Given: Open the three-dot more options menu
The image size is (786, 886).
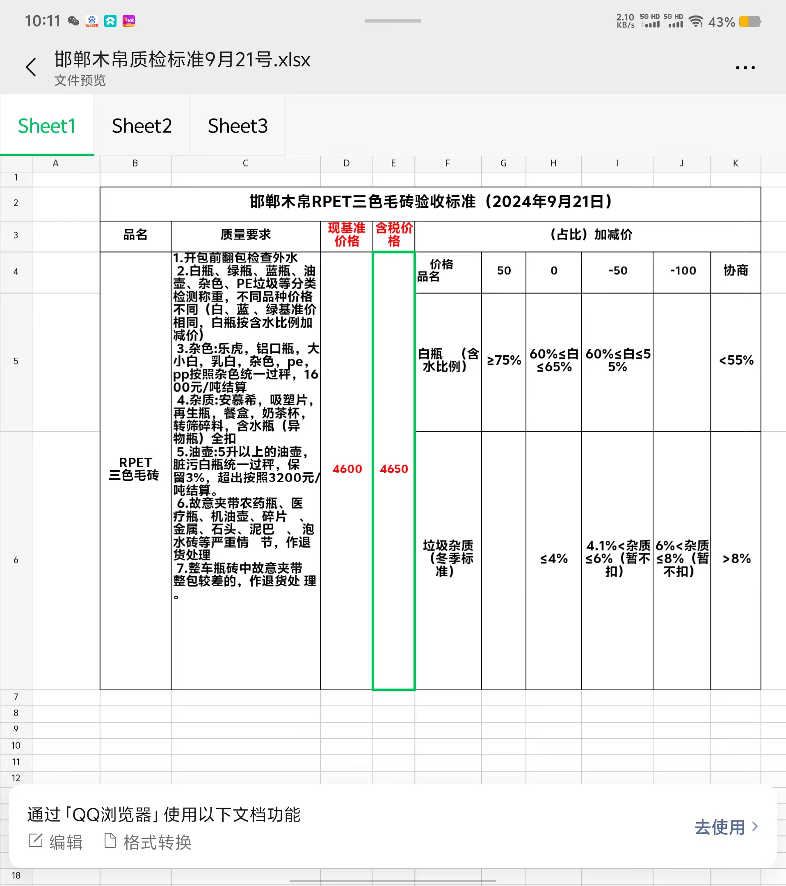Looking at the screenshot, I should 745,68.
